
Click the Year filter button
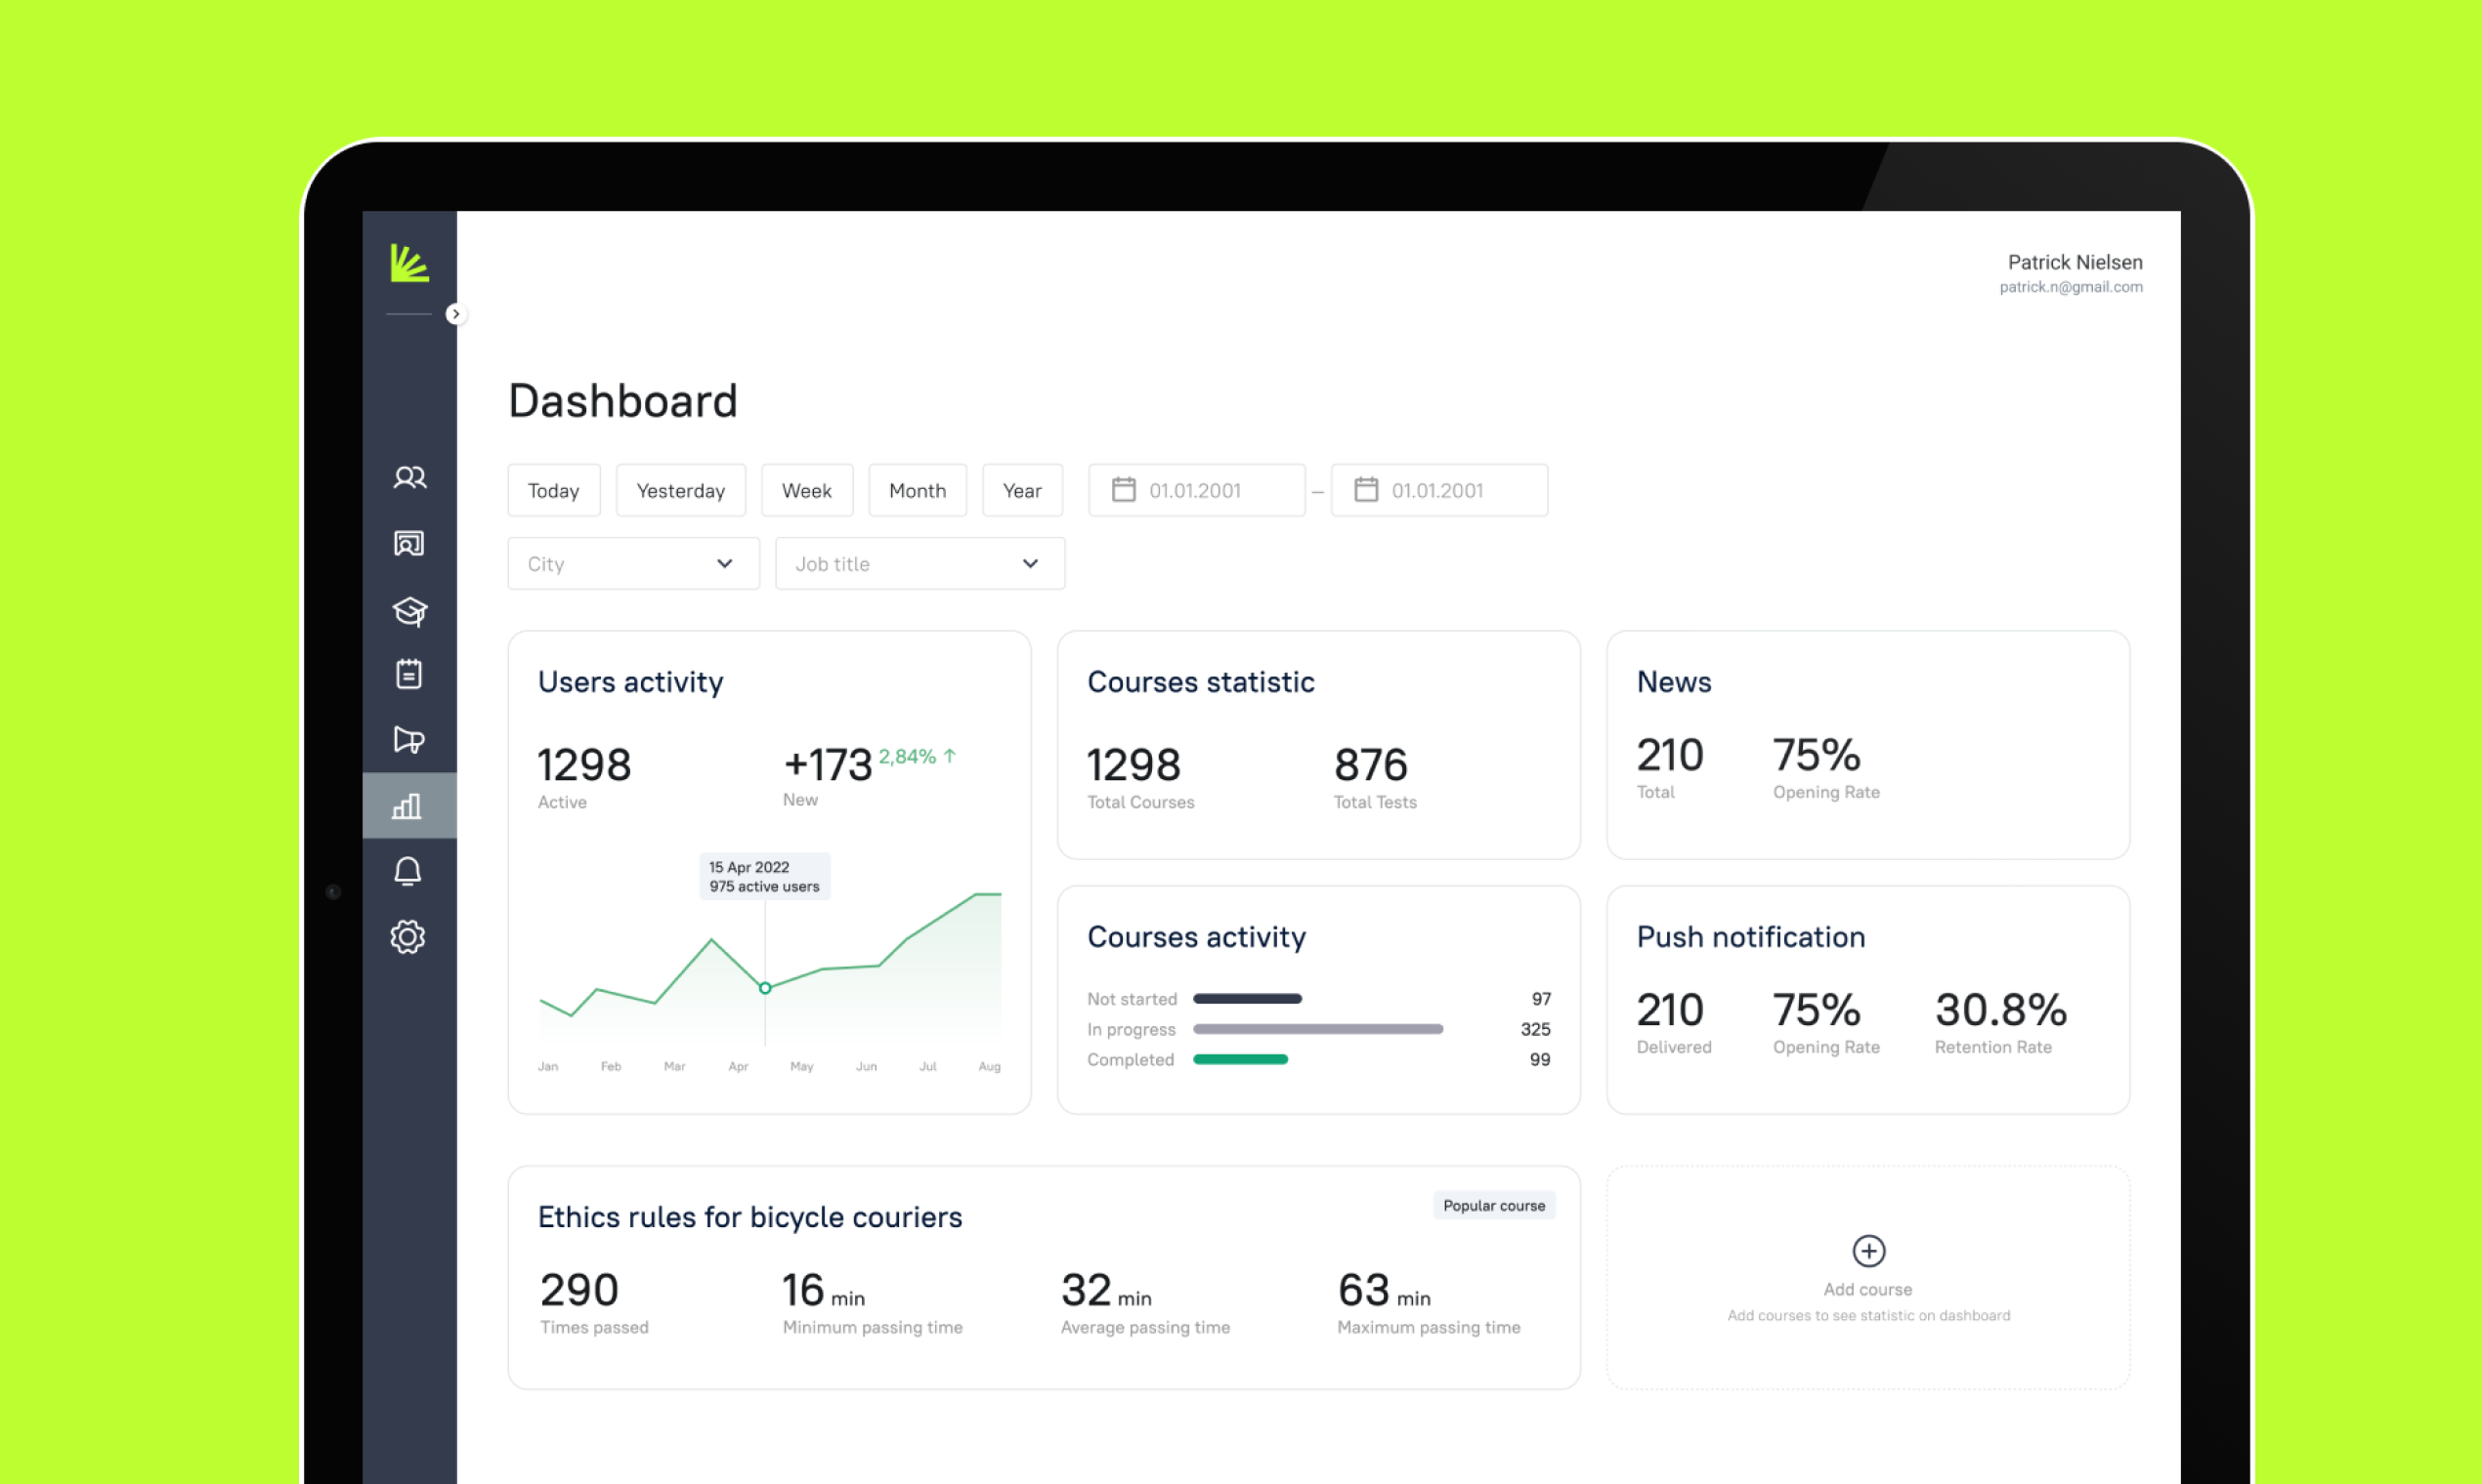point(1022,490)
